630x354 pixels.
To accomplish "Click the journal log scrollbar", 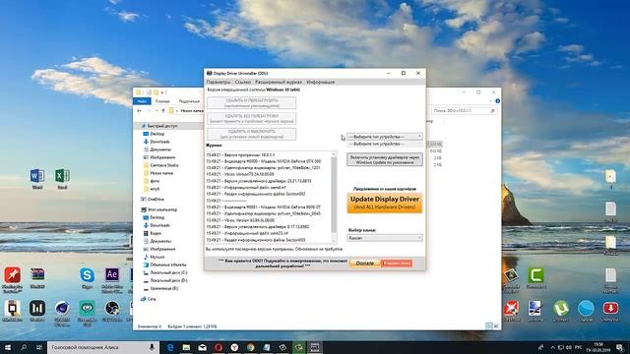I will 334,197.
